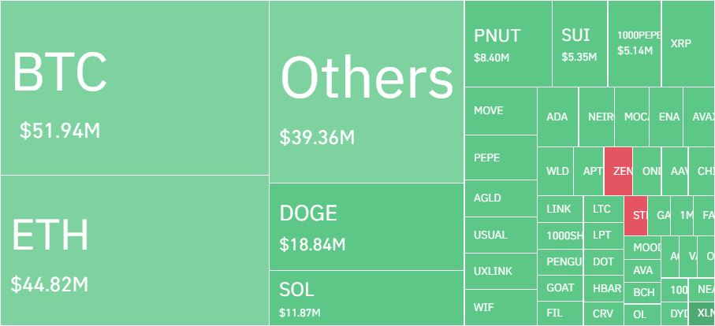Select the SUI $5.35M tile
715x326 pixels.
coord(580,43)
